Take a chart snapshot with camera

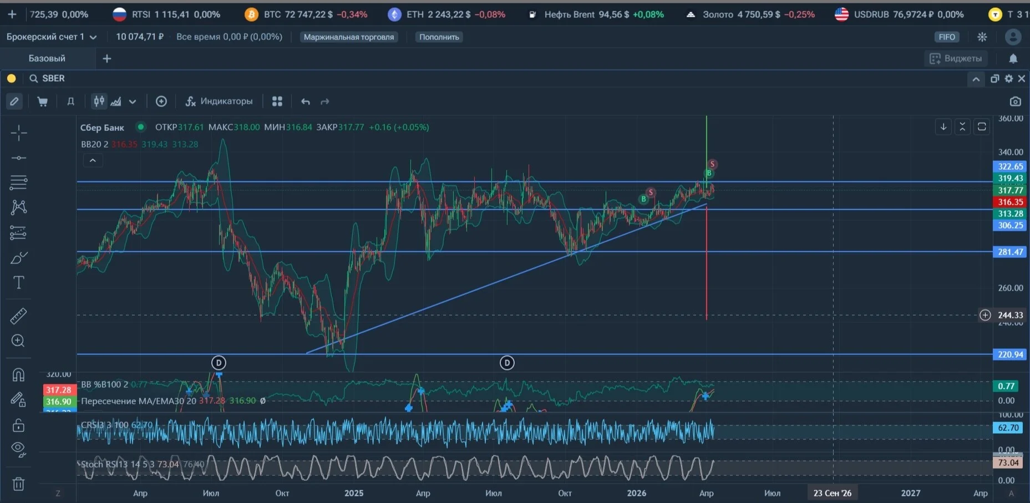[1015, 101]
